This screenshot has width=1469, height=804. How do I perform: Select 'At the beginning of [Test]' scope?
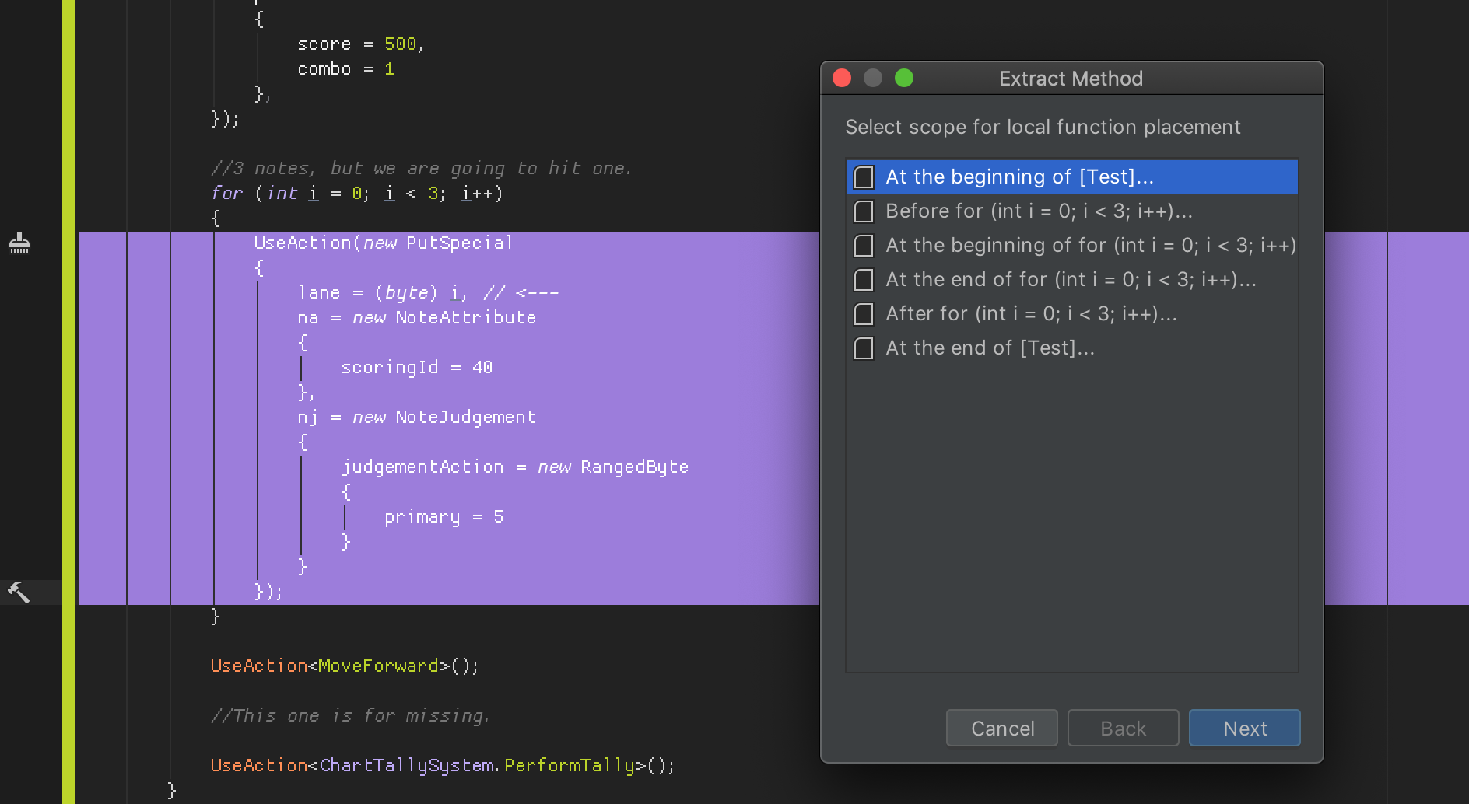click(x=1019, y=177)
